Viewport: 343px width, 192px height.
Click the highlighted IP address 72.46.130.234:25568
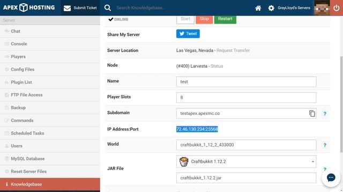[x=197, y=129]
